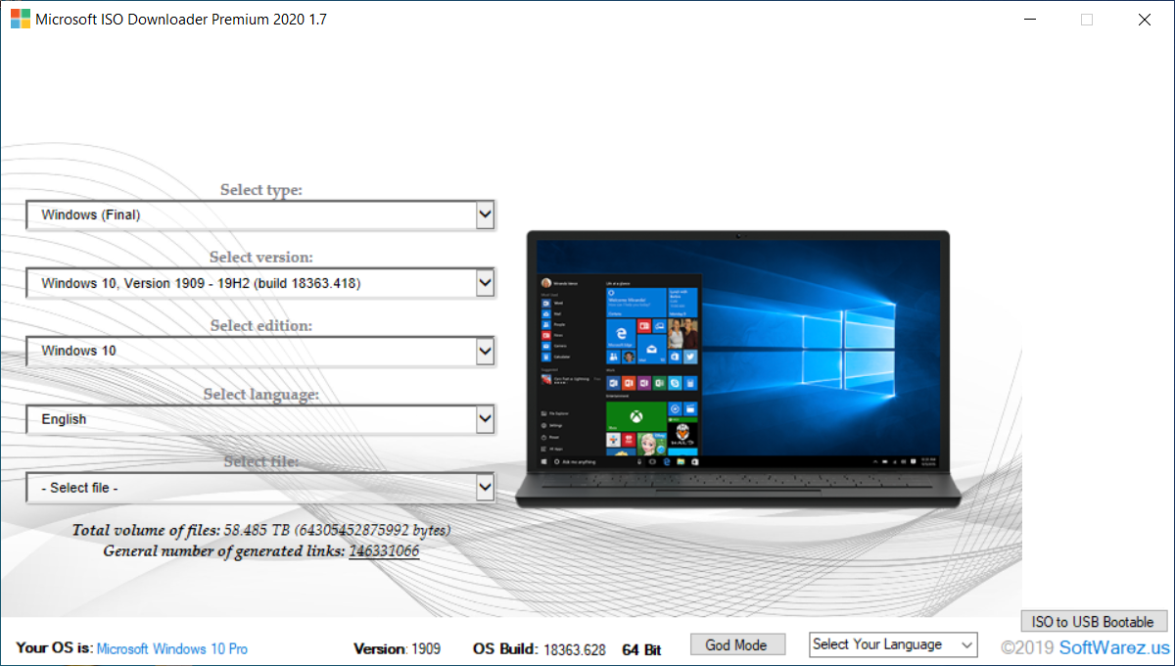
Task: Click the 'Your OS is:' label
Action: point(54,648)
